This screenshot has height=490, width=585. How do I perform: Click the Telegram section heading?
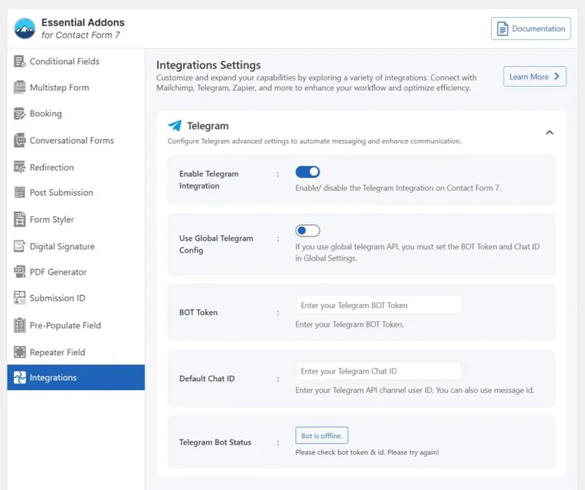(208, 126)
